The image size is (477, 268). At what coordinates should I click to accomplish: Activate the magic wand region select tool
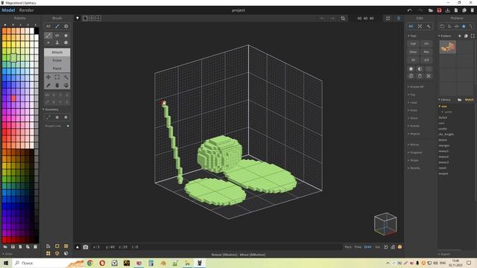(x=66, y=77)
